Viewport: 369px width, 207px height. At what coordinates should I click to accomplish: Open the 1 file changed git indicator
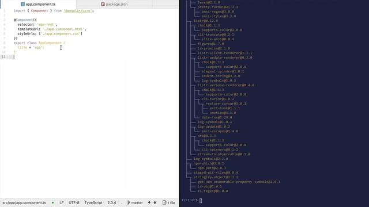coord(169,202)
